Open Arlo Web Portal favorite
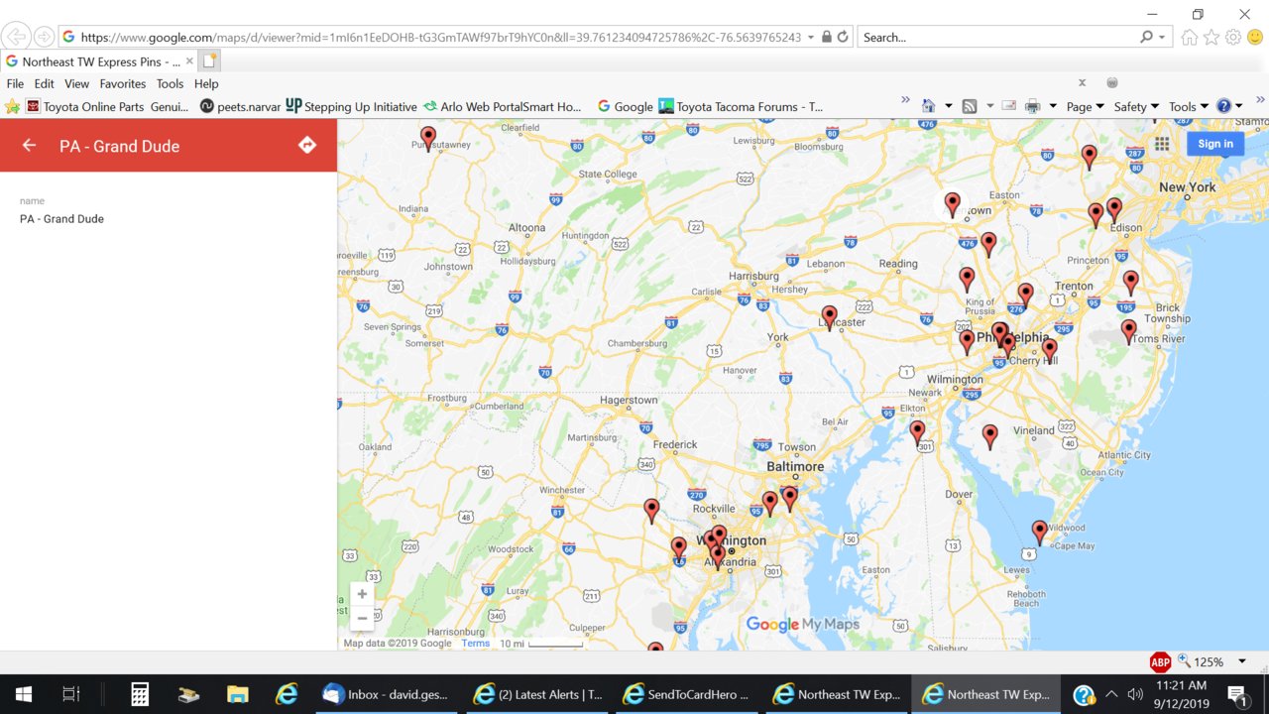 point(502,106)
